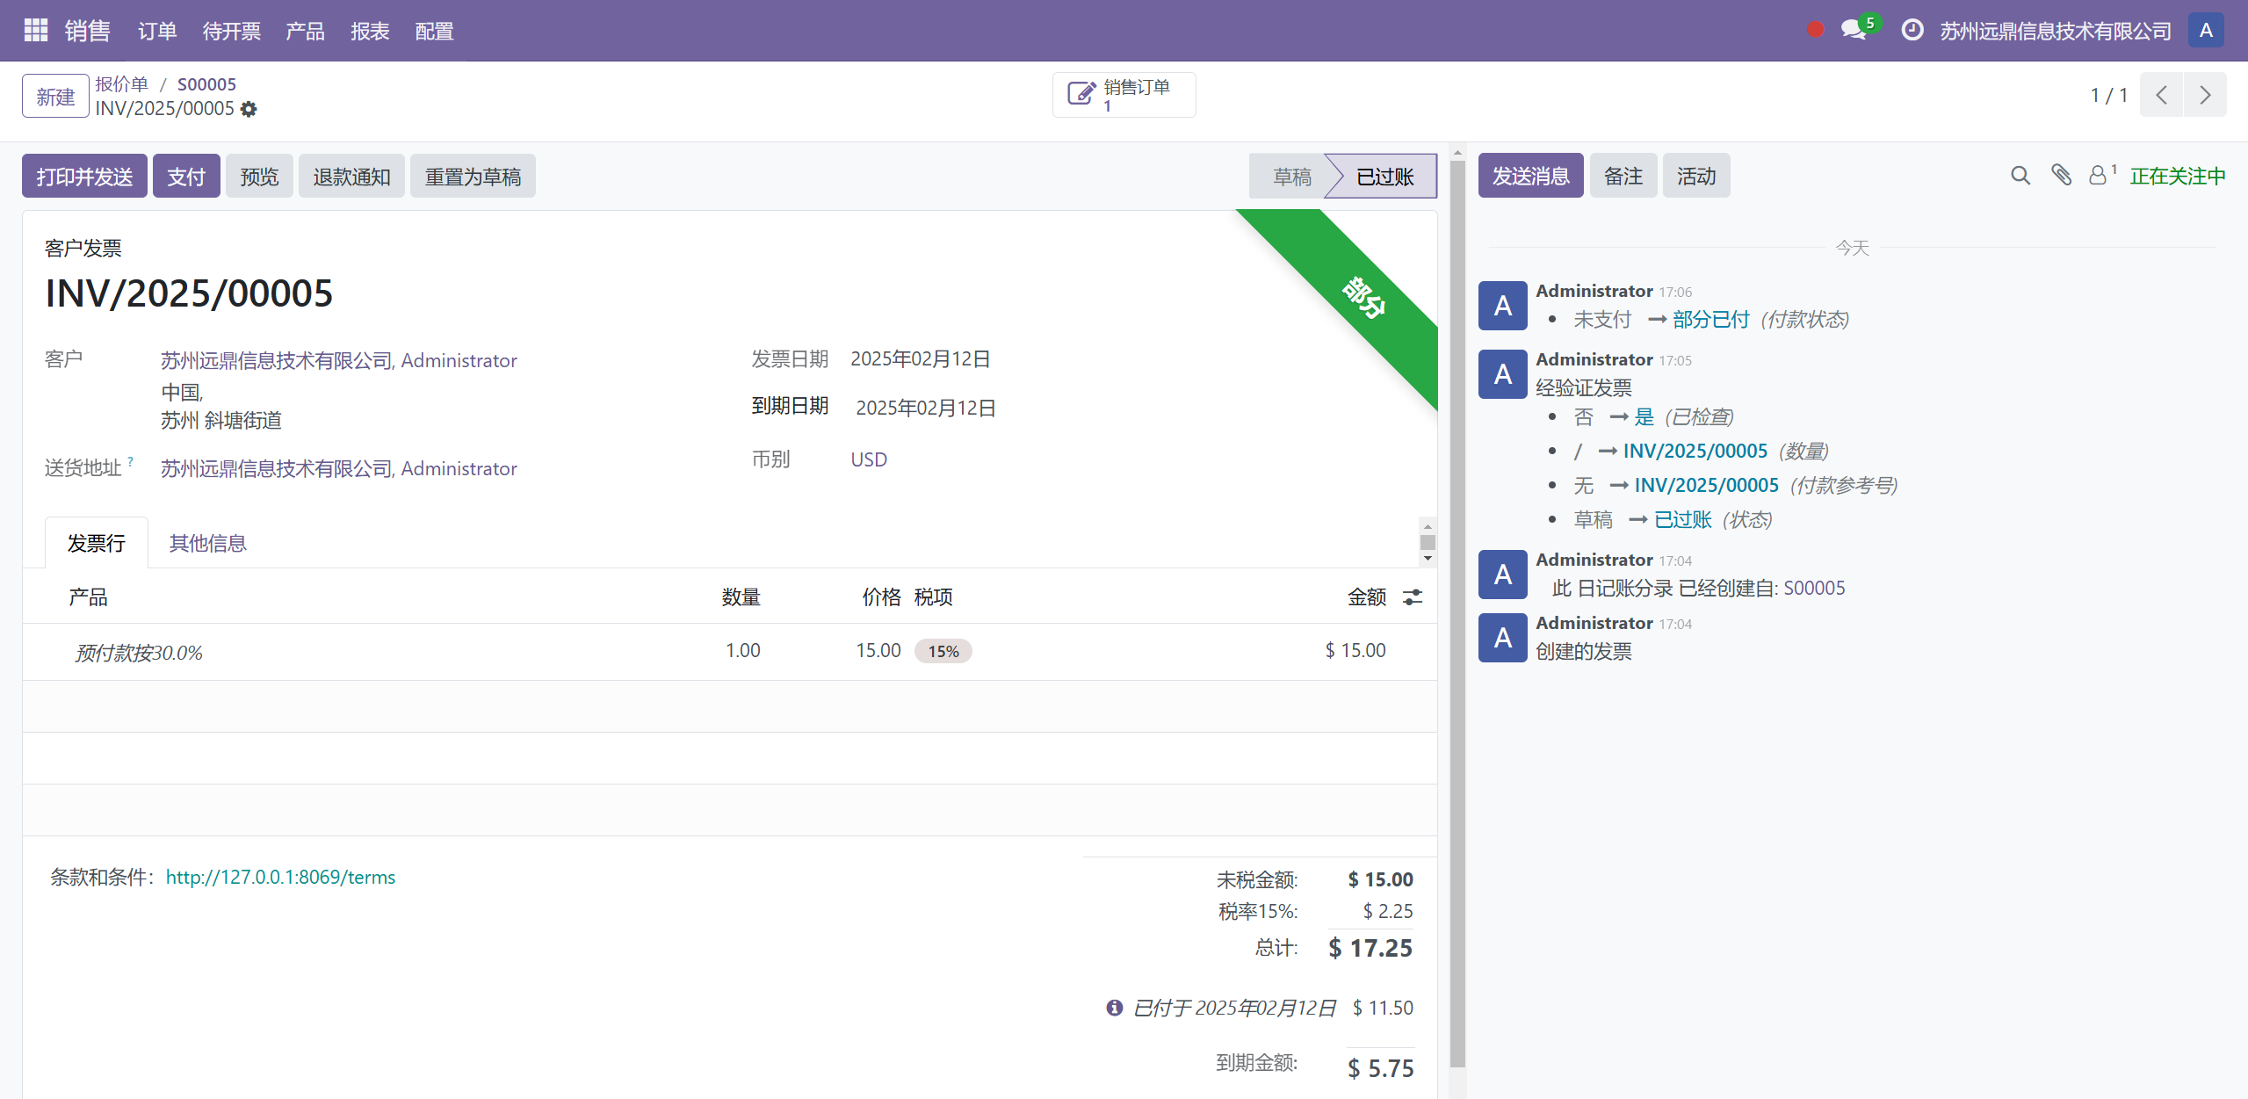Open payment info icon beside 已付于
This screenshot has height=1099, width=2248.
[x=1114, y=1008]
